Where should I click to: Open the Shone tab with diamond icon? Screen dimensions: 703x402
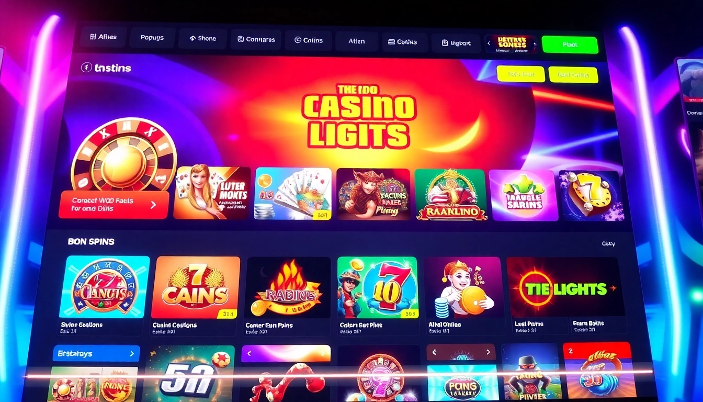(202, 39)
